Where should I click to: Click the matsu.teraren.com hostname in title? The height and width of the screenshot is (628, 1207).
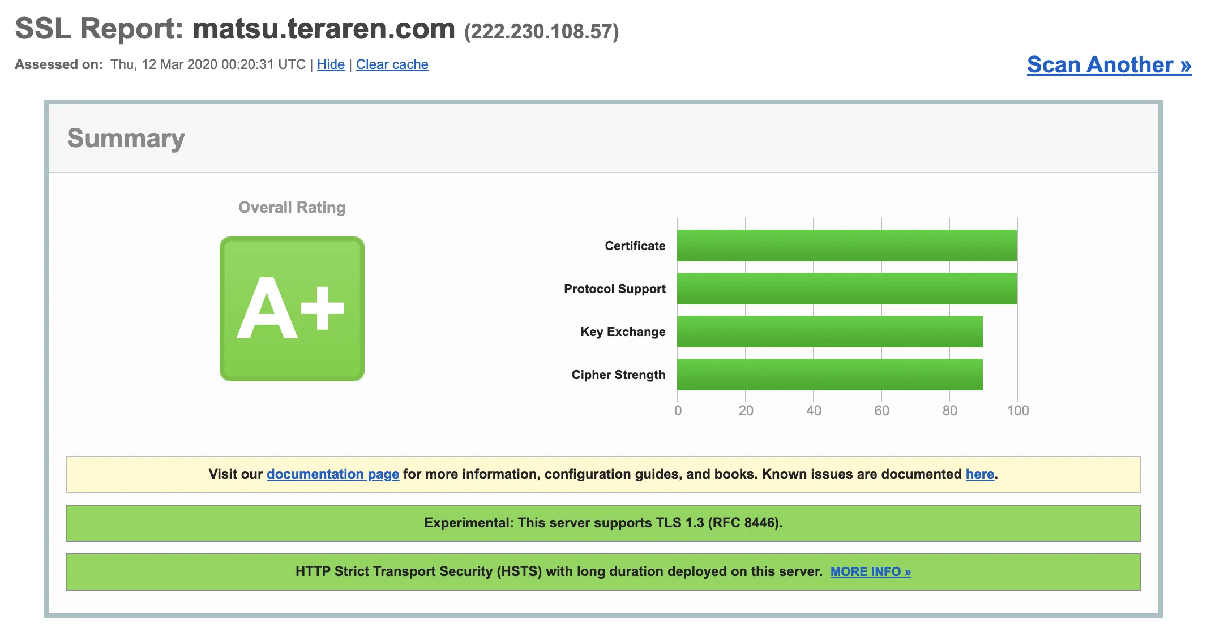(323, 28)
